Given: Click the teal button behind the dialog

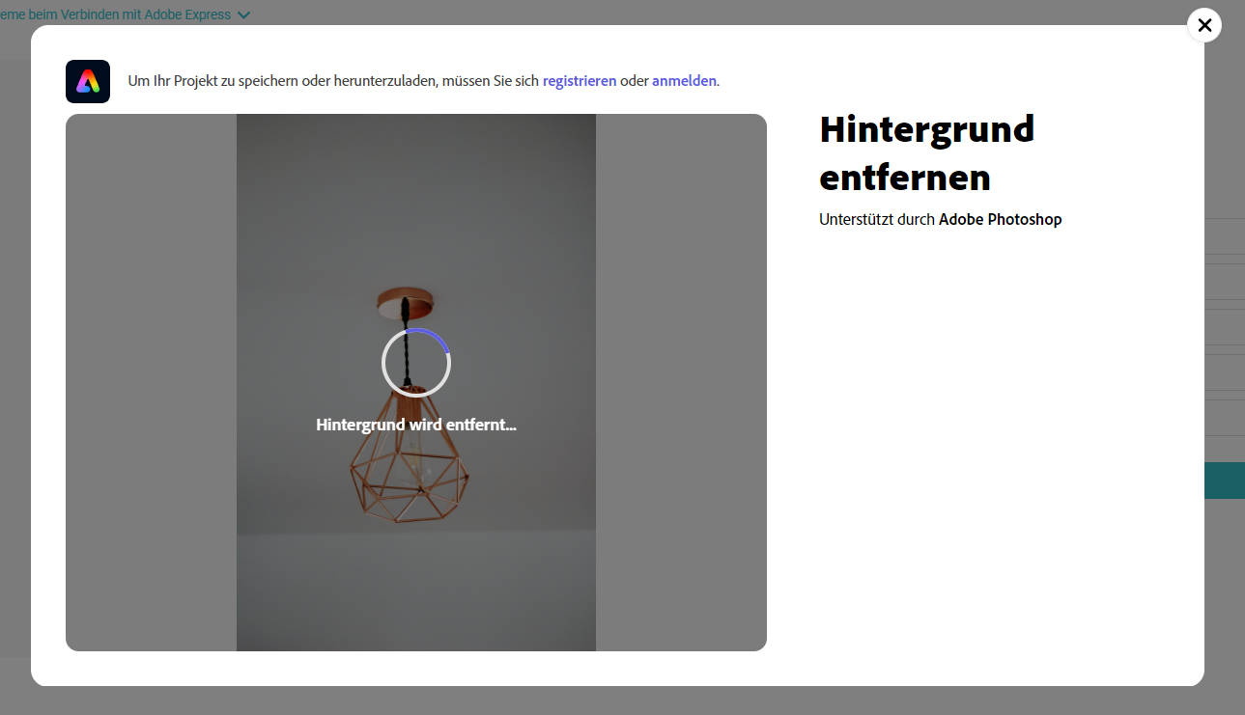Looking at the screenshot, I should pos(1224,481).
